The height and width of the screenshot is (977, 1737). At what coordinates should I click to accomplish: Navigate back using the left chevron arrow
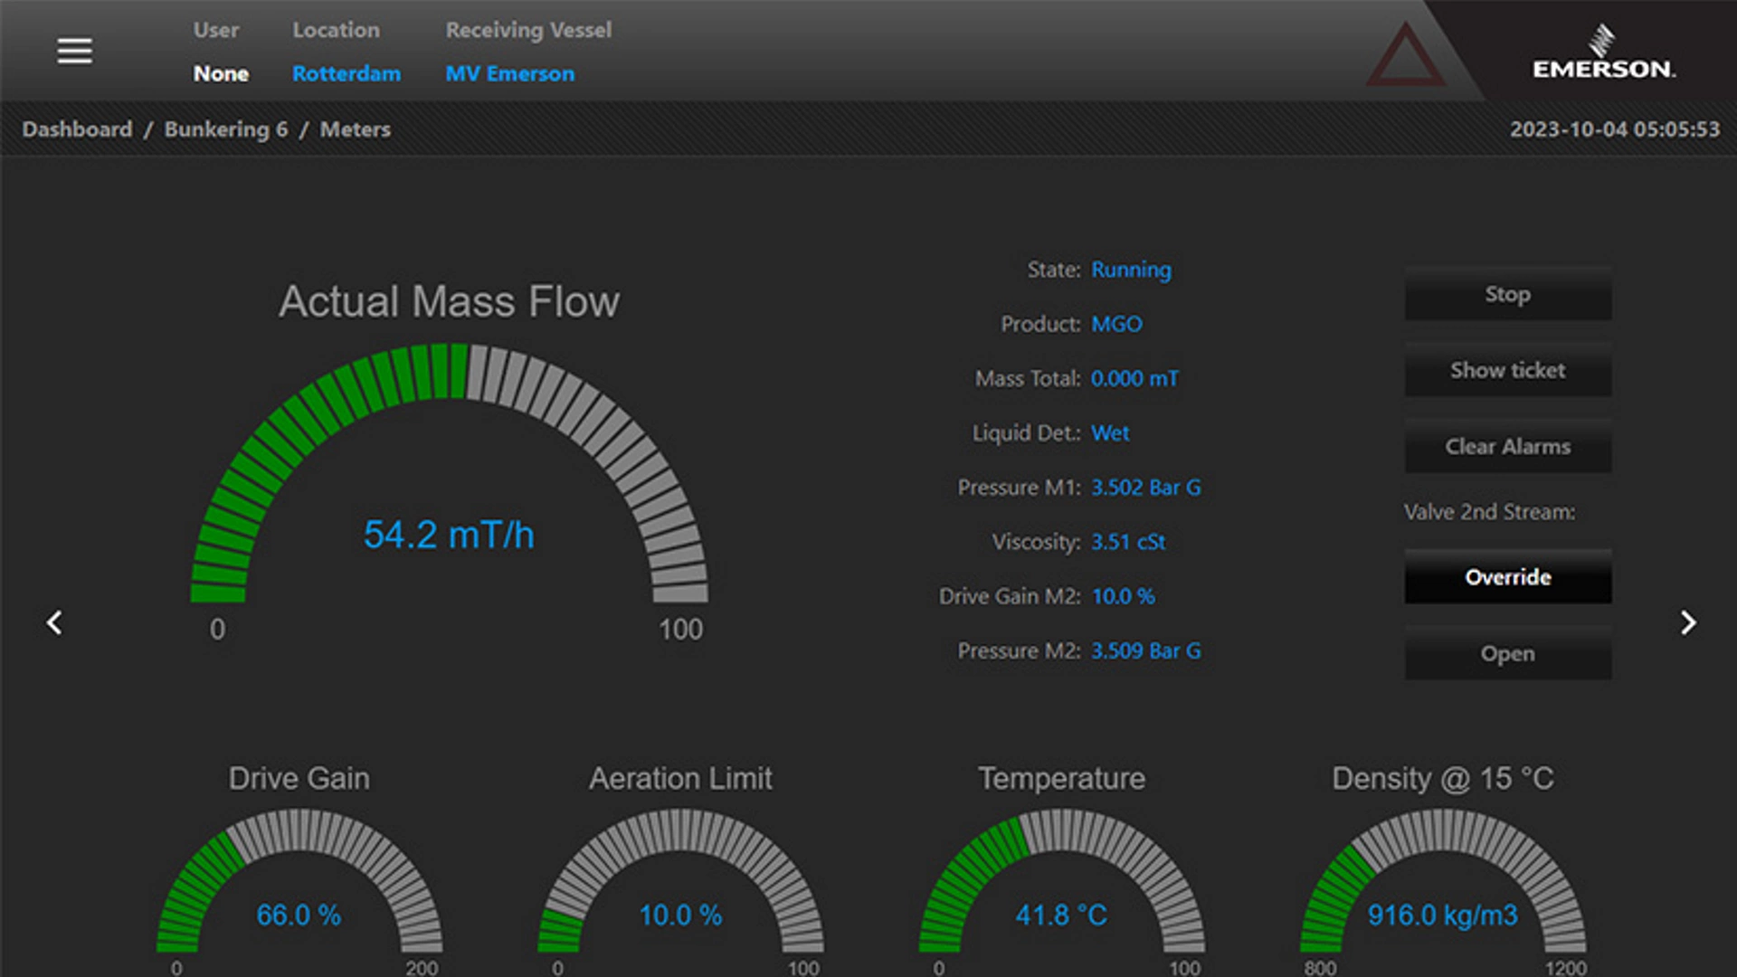click(54, 623)
